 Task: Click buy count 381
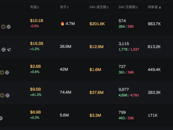point(122,73)
